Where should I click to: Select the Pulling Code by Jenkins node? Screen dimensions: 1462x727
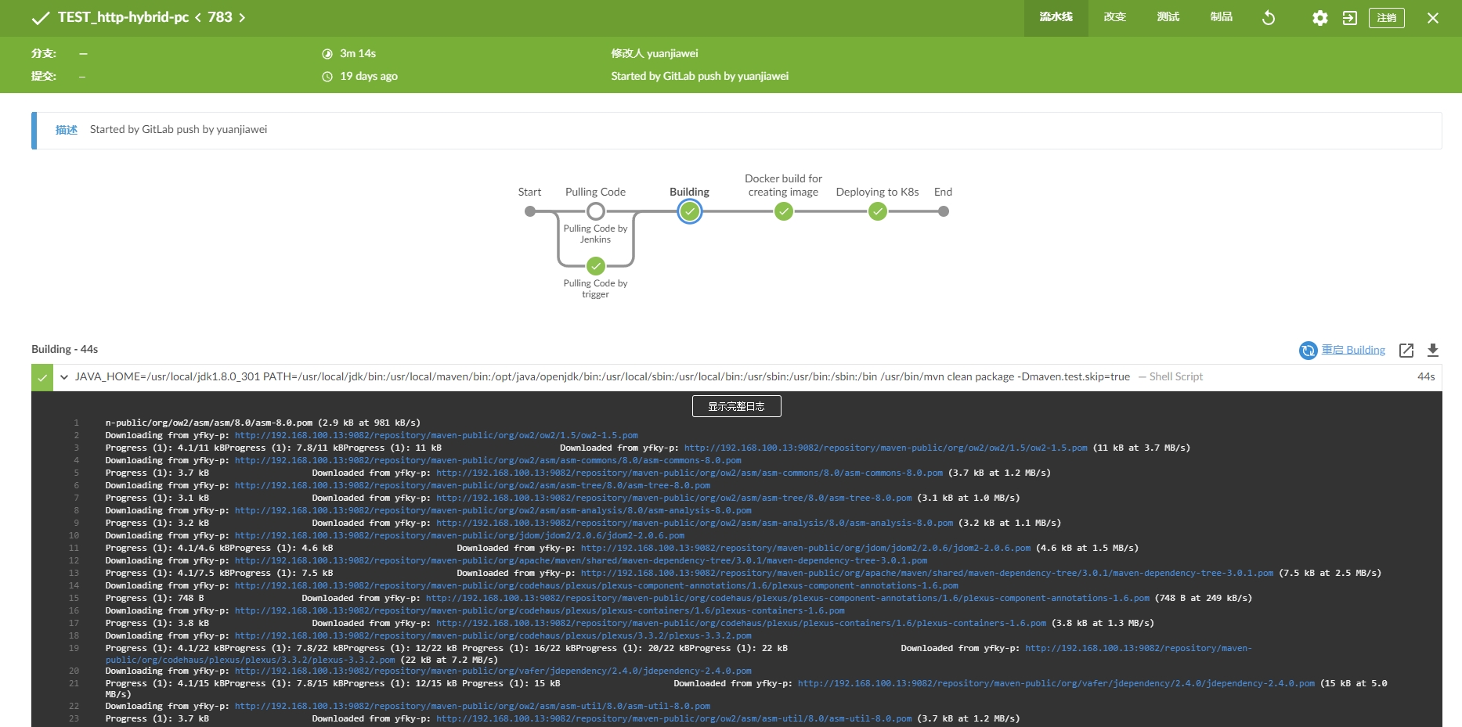(596, 211)
